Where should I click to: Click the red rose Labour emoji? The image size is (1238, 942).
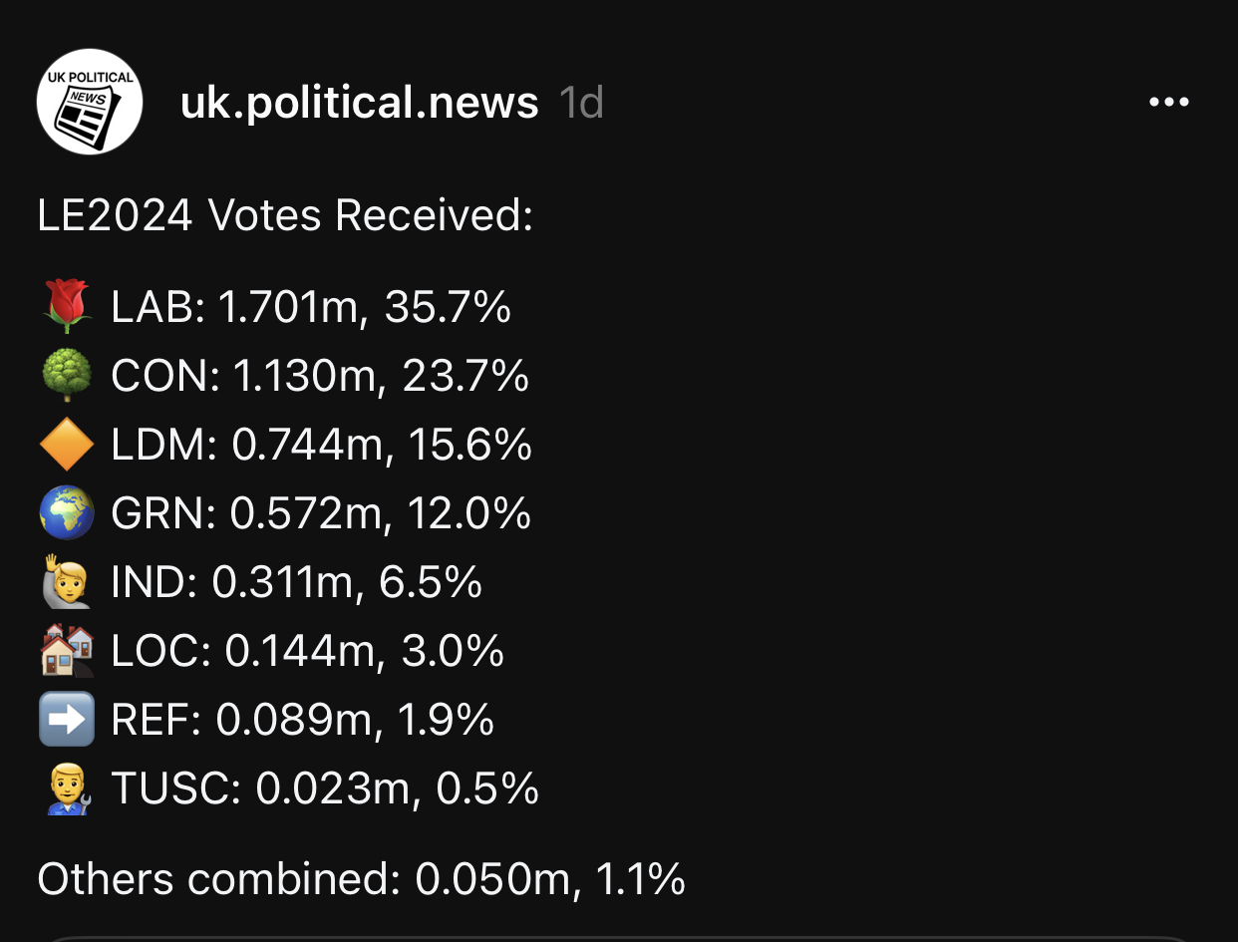point(67,307)
